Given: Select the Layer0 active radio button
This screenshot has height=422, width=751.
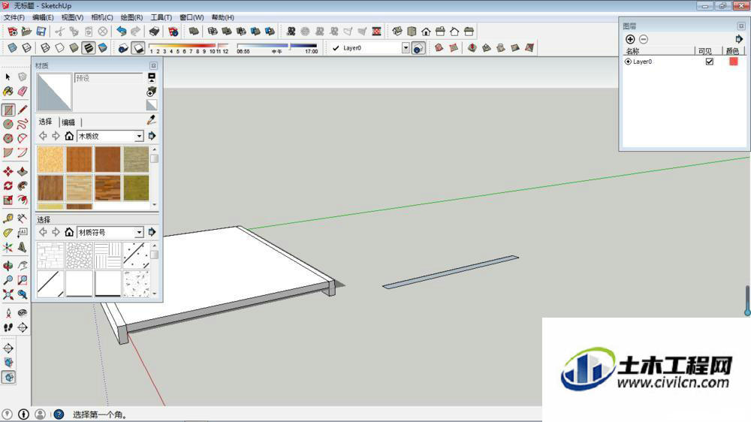Looking at the screenshot, I should click(628, 62).
